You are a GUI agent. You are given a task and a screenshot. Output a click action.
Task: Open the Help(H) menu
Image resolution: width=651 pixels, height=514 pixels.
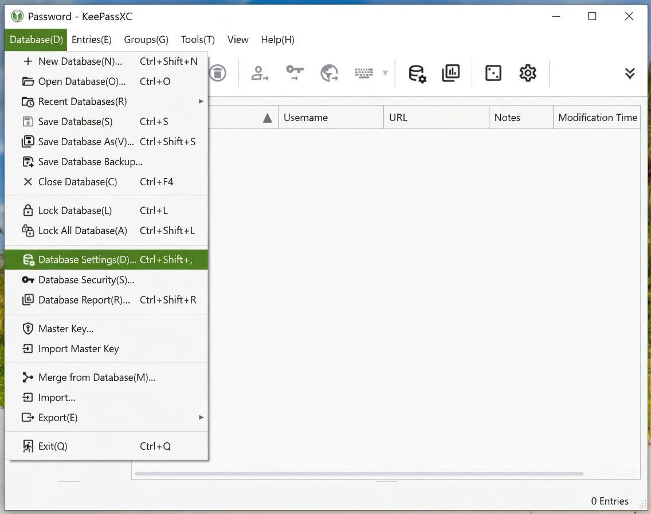point(277,40)
